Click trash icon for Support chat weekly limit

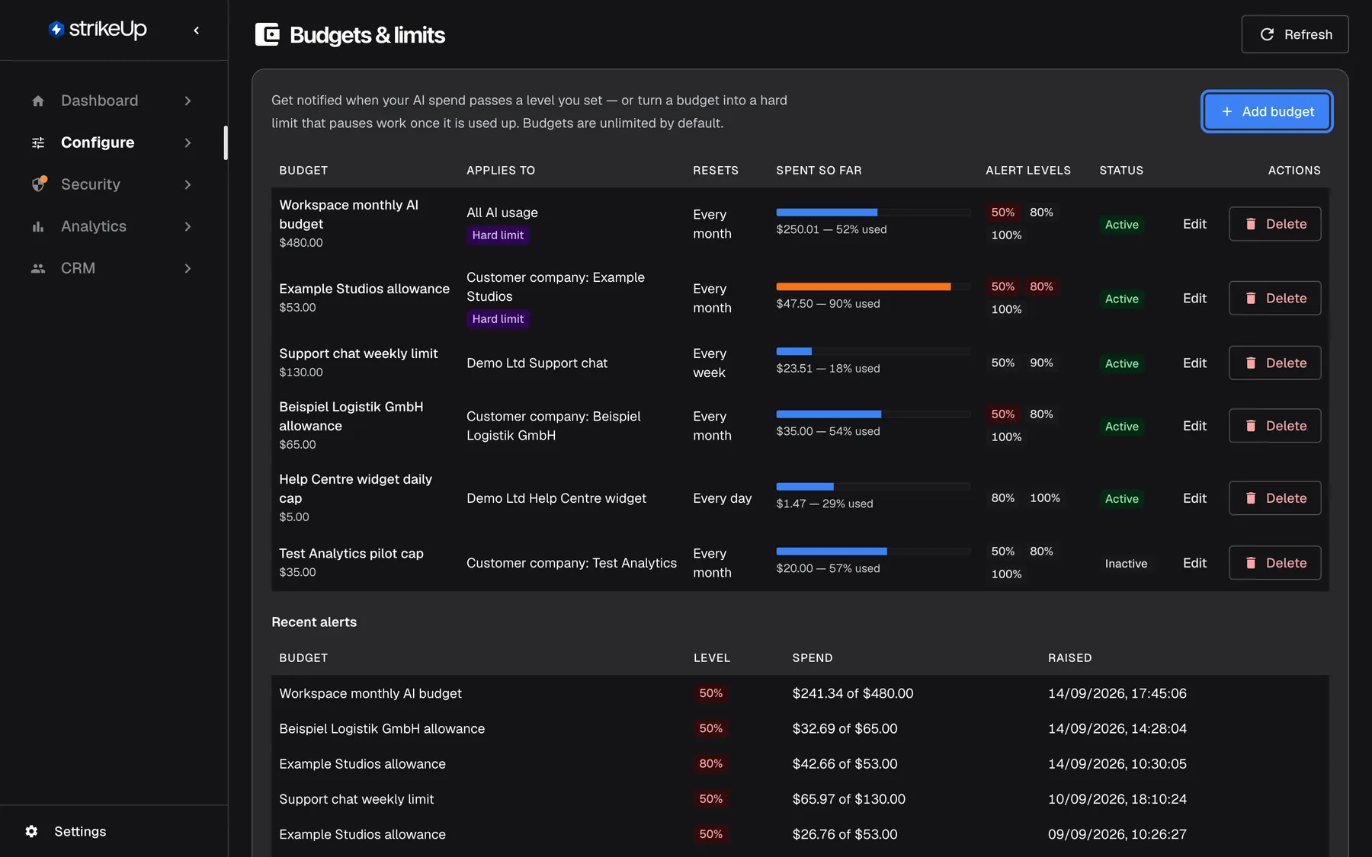point(1251,363)
